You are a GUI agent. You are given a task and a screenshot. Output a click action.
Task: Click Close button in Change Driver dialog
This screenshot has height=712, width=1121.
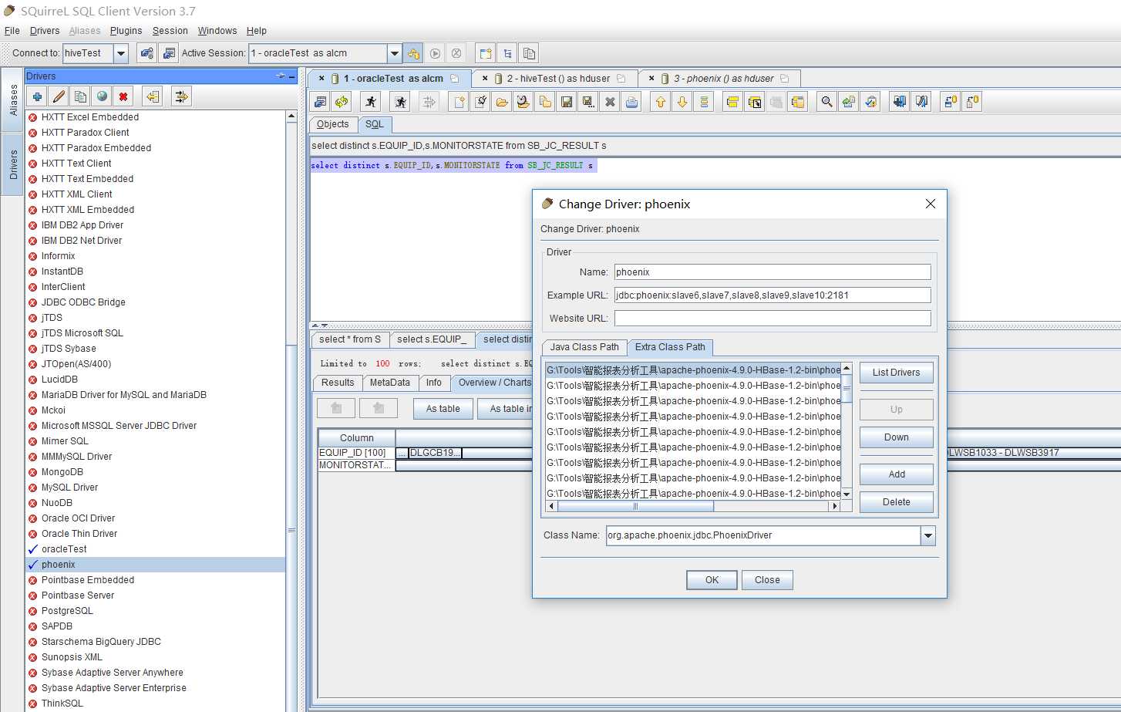point(767,580)
